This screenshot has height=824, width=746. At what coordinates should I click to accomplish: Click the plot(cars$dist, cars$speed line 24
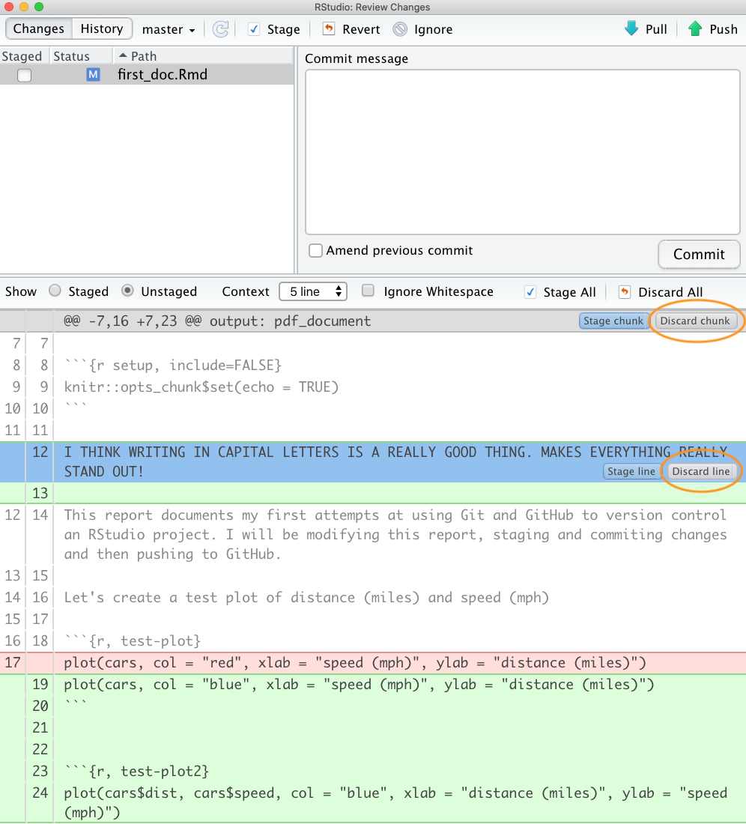[x=395, y=803]
